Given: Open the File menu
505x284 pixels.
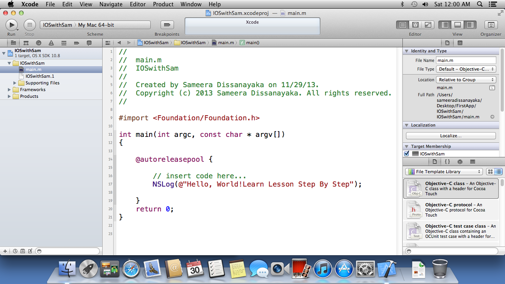Looking at the screenshot, I should (x=50, y=4).
